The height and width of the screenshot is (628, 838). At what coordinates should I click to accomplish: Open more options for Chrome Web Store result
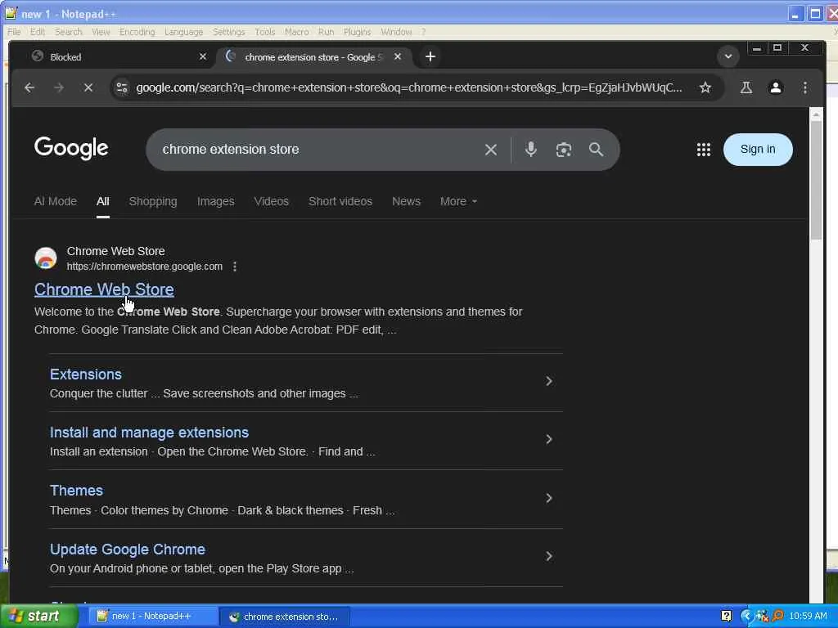pyautogui.click(x=235, y=267)
